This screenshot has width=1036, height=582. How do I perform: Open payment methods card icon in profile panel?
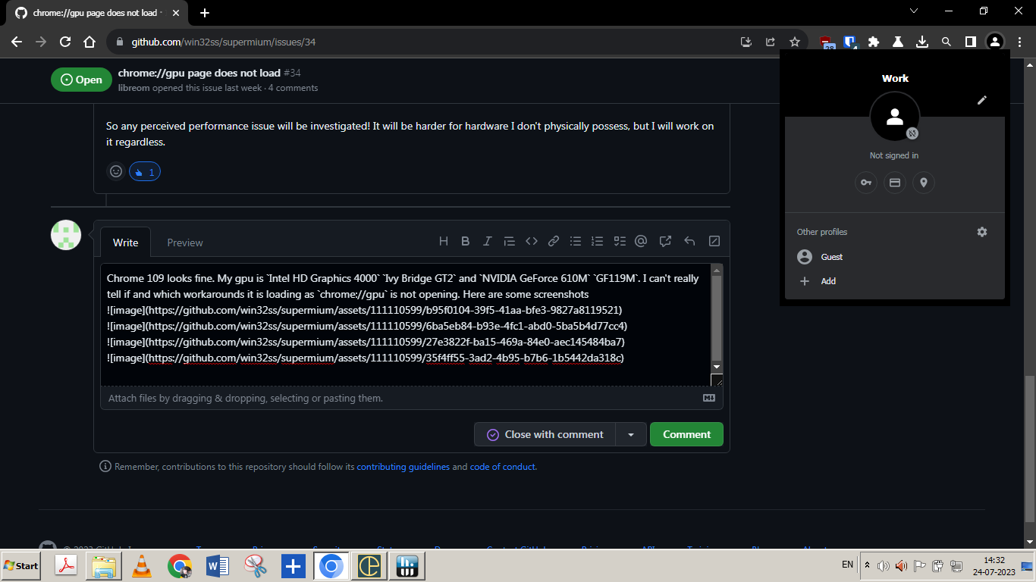894,183
